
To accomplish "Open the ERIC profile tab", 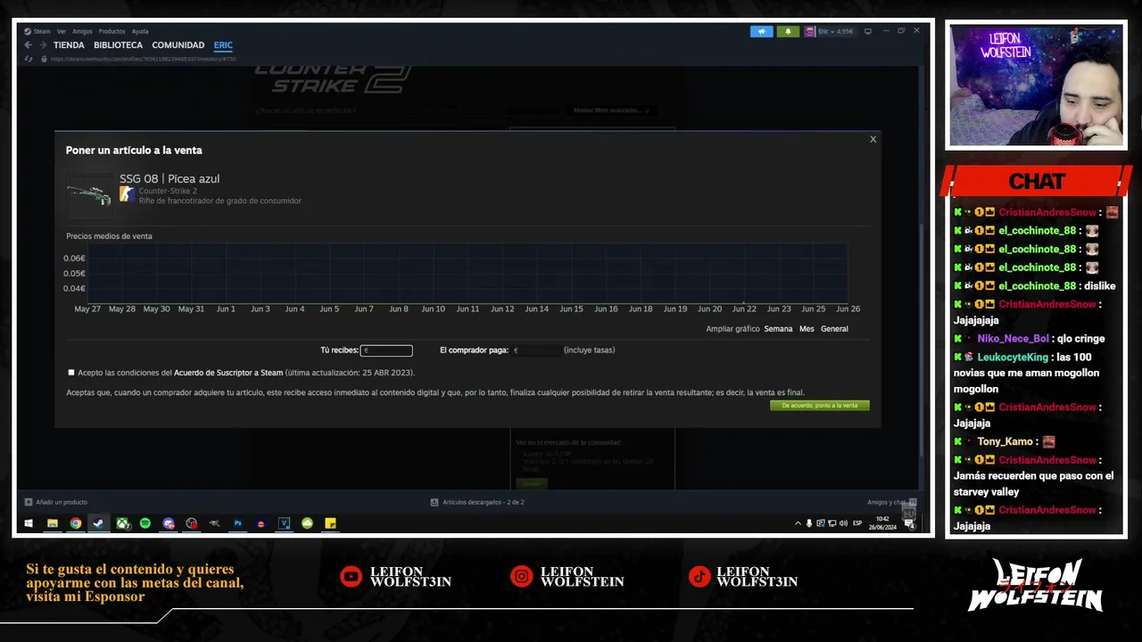I will [x=223, y=45].
